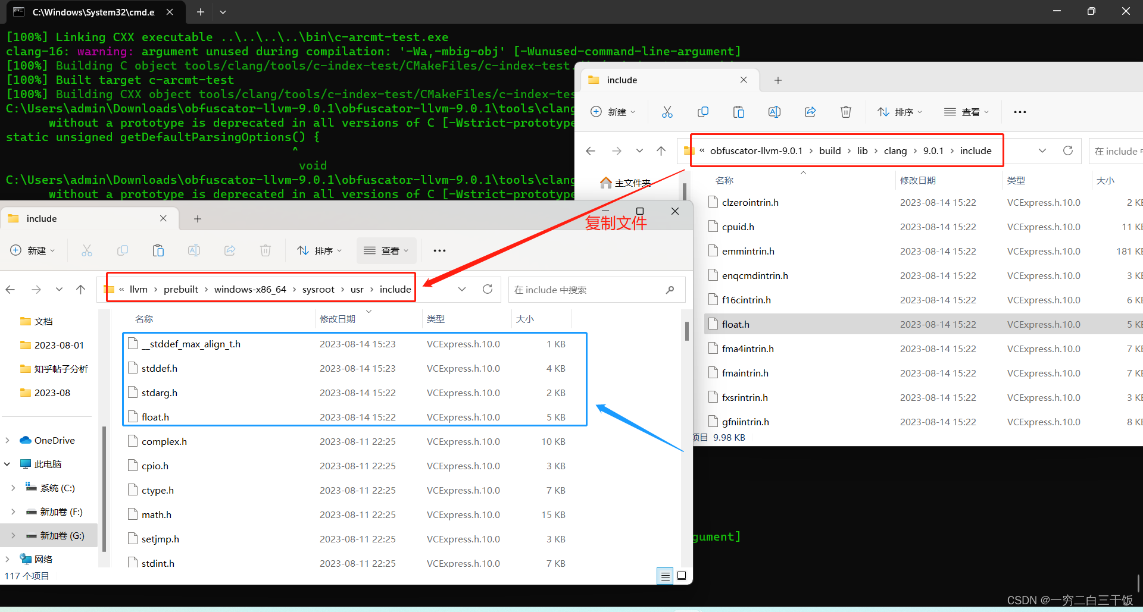Switch to details view from status bar
The height and width of the screenshot is (612, 1143).
665,576
